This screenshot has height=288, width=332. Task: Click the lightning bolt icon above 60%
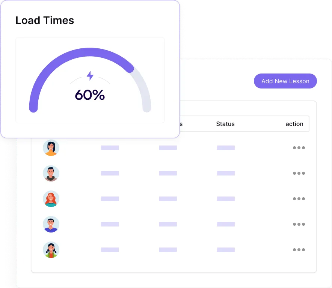[90, 76]
